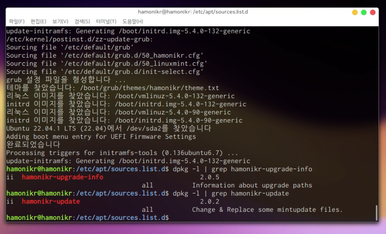Click the "Information about upgrade paths" description

[252, 185]
